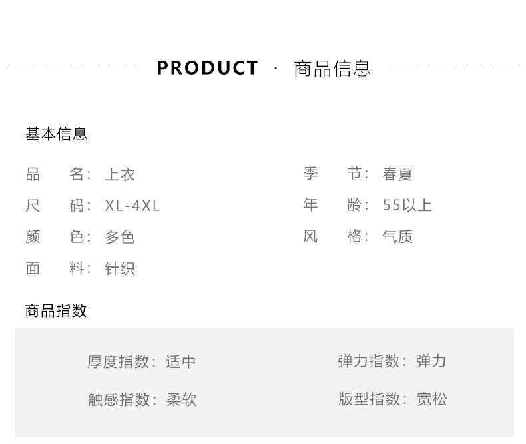The width and height of the screenshot is (526, 444).
Task: Click the thickness index value 适中
Action: click(181, 361)
